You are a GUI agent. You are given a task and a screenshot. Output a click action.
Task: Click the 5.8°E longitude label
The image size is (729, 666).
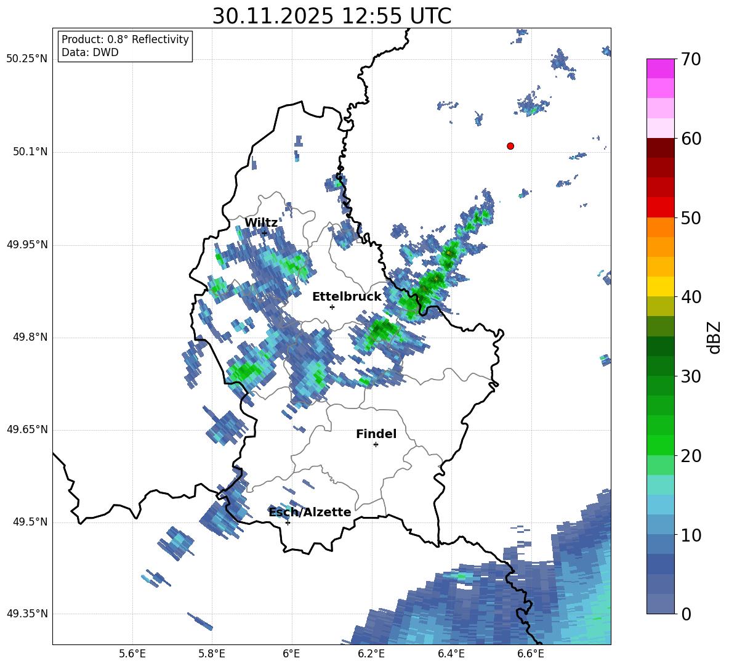212,654
